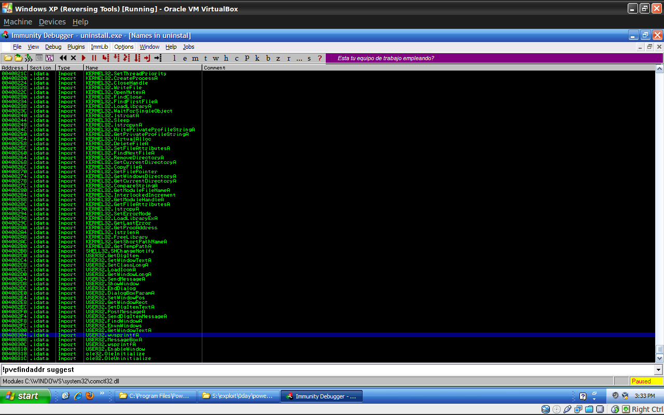
Task: Click the Comment column header
Action: pos(428,67)
